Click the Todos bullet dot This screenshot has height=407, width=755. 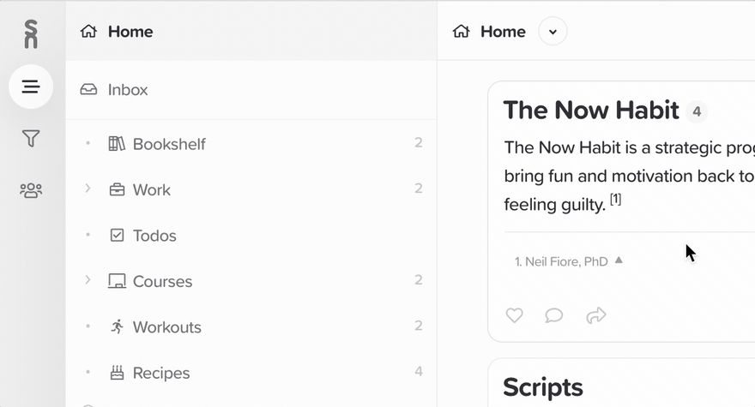88,234
